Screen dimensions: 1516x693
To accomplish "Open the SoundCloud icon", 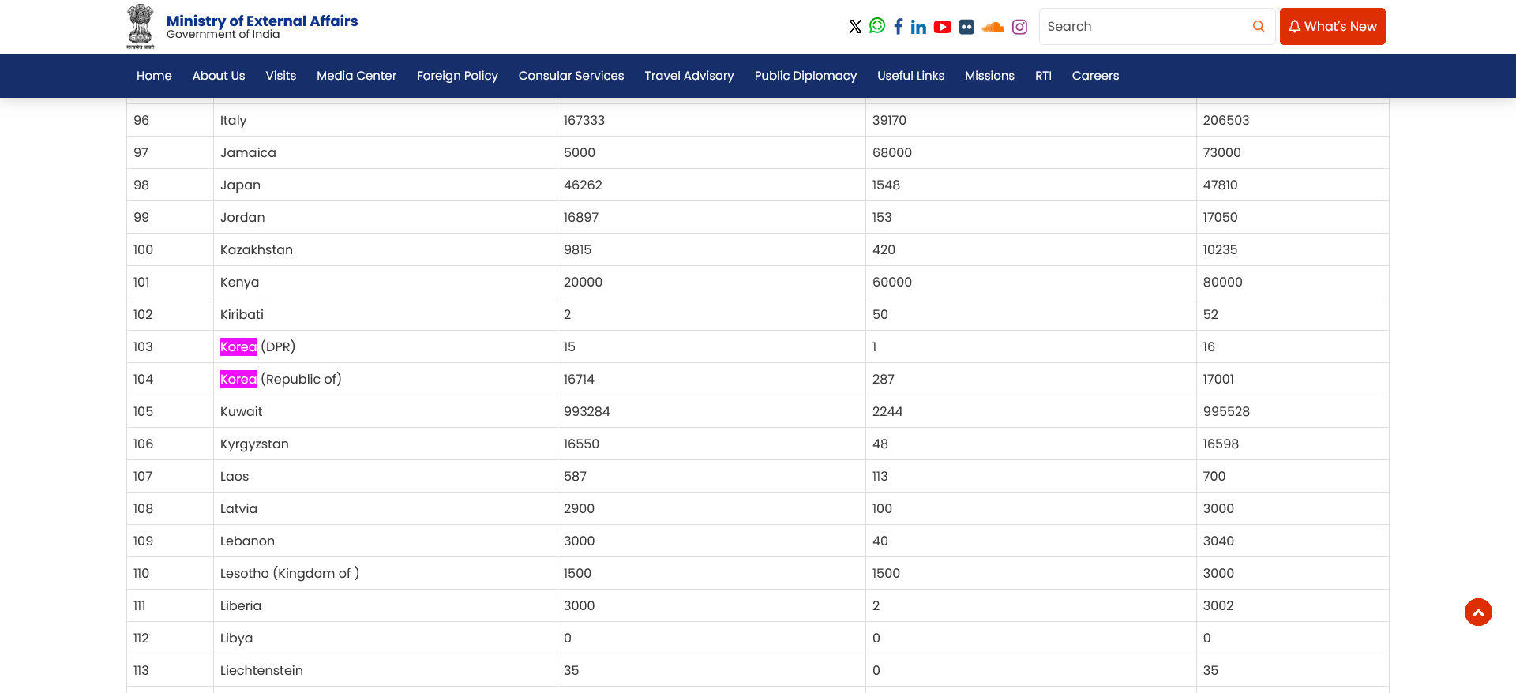I will pyautogui.click(x=993, y=27).
